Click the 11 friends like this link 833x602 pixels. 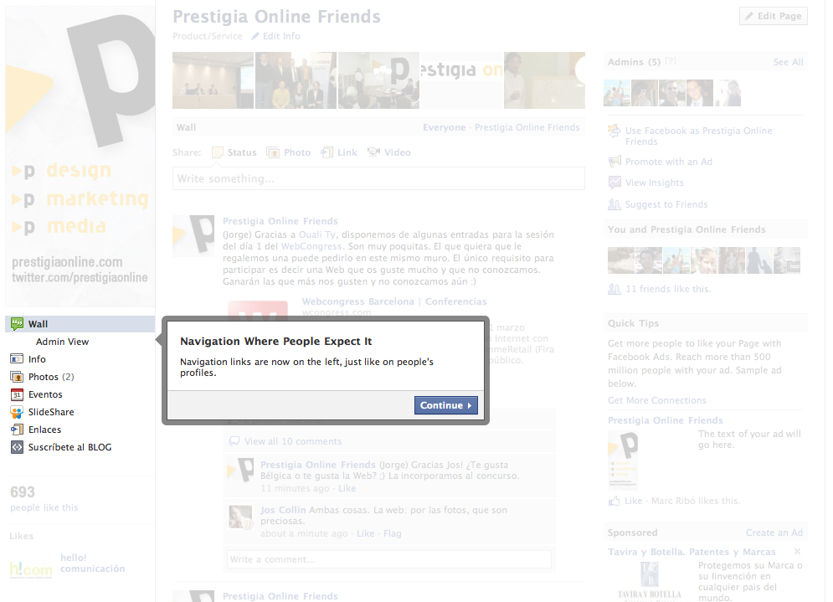(x=668, y=289)
